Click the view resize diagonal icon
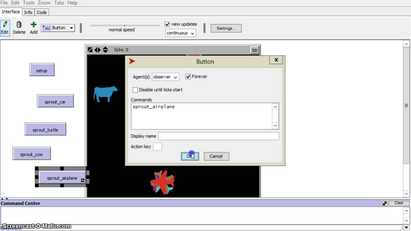Image resolution: width=411 pixels, height=231 pixels. pos(90,50)
